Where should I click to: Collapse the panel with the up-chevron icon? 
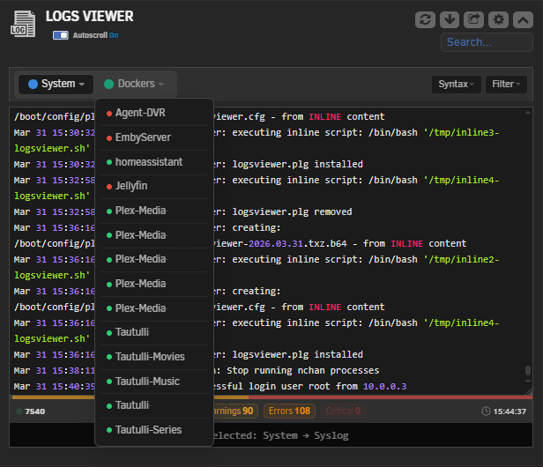[x=523, y=19]
